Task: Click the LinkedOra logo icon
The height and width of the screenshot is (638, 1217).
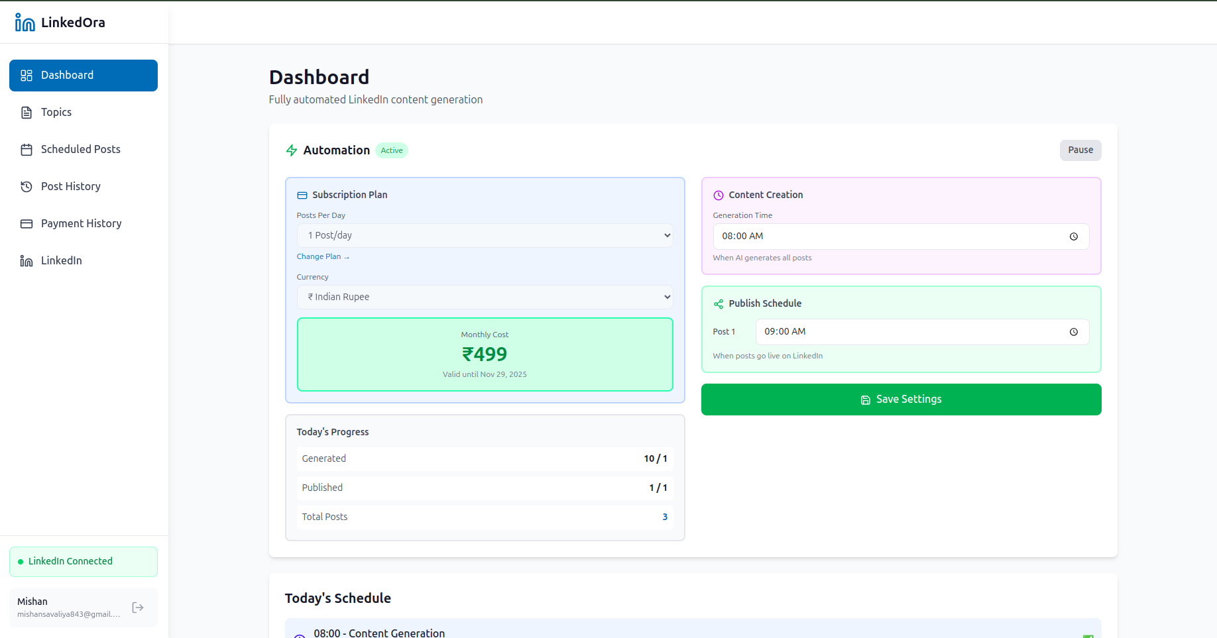Action: tap(25, 22)
